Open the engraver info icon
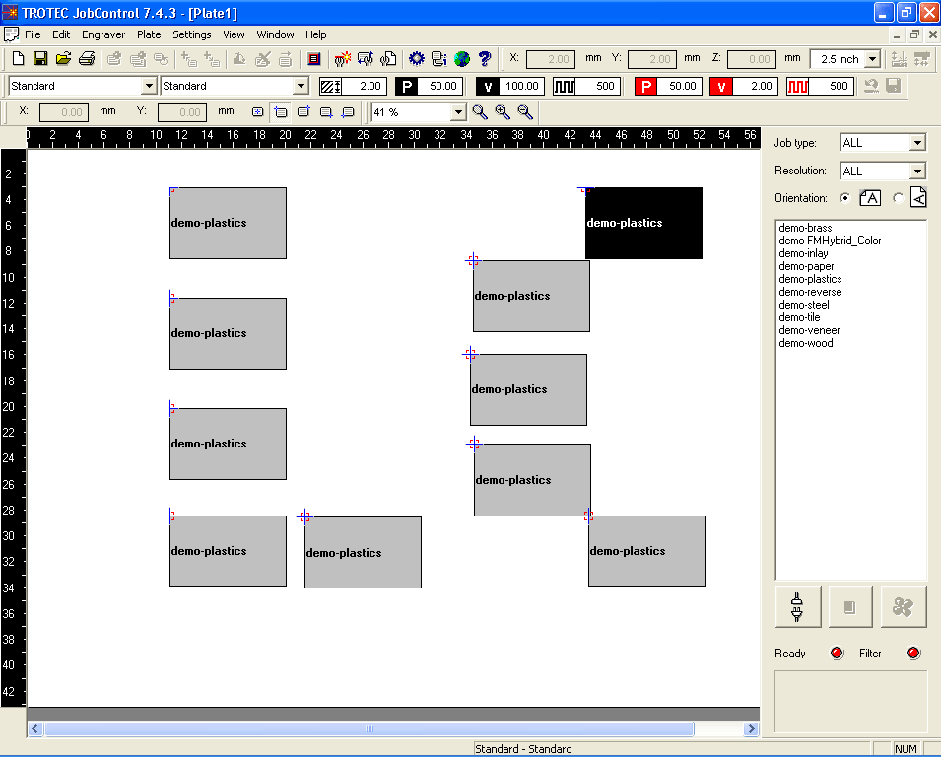Viewport: 941px width, 757px height. tap(439, 59)
